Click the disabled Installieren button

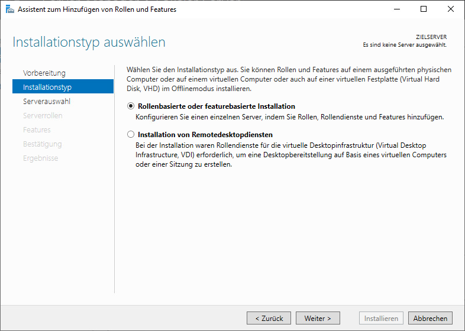(x=382, y=318)
